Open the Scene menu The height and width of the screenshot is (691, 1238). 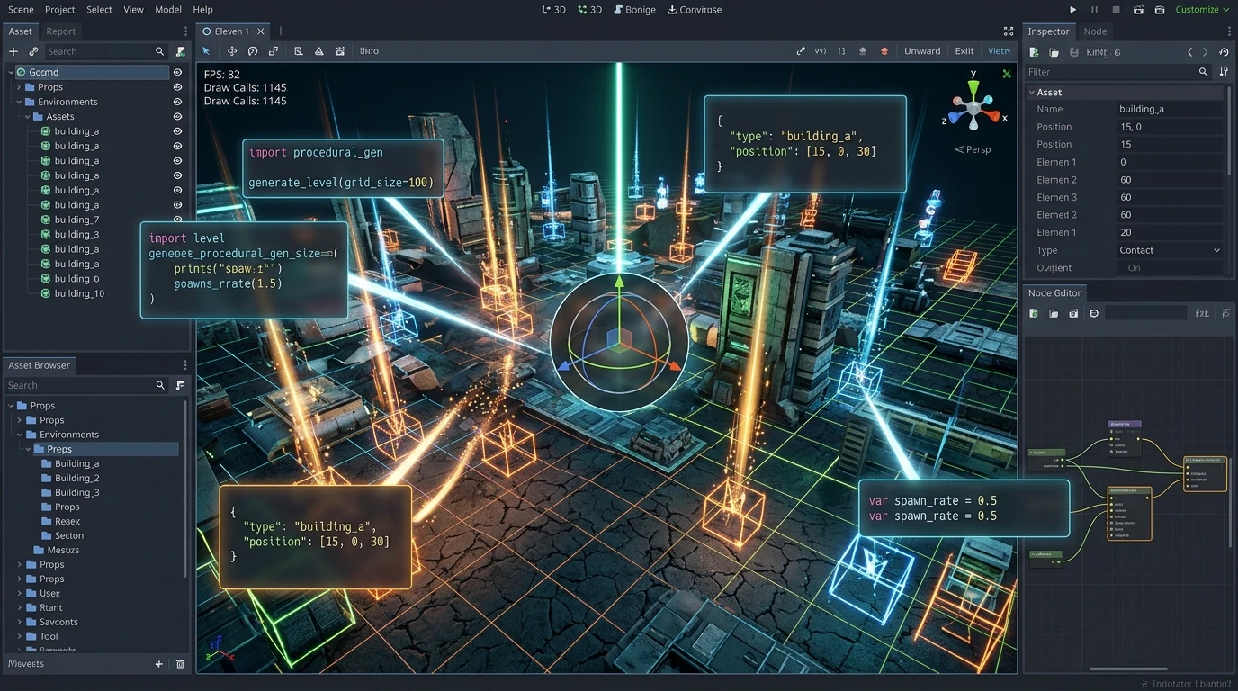pos(21,10)
